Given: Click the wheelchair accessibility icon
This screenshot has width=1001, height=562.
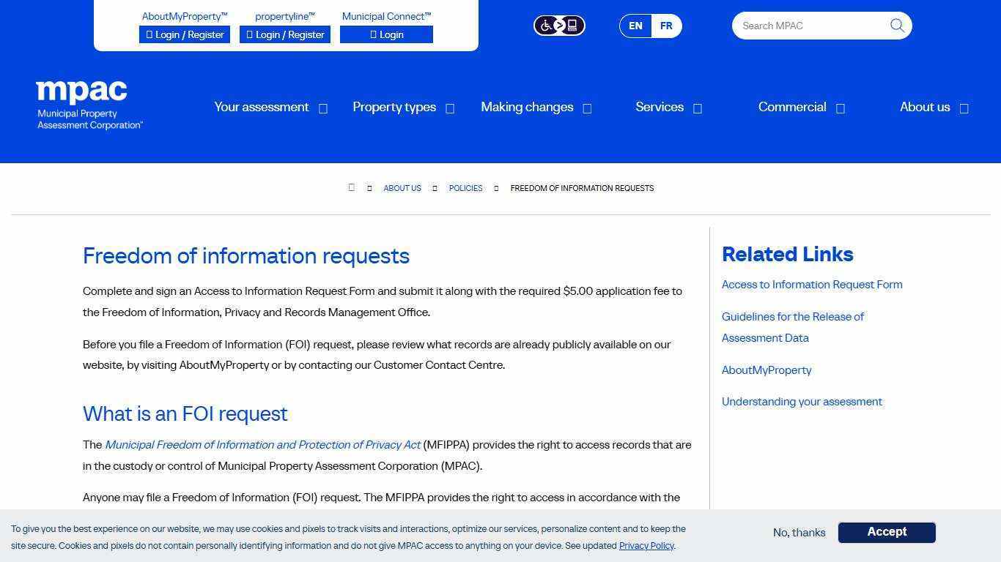Looking at the screenshot, I should click(x=547, y=25).
